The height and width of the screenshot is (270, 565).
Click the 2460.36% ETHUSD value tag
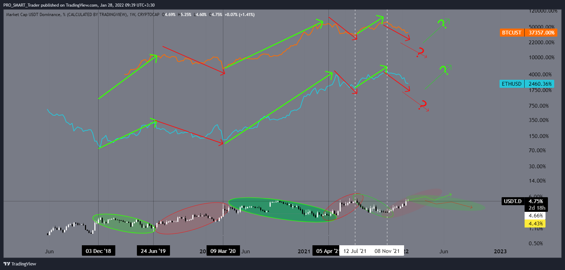(540, 84)
